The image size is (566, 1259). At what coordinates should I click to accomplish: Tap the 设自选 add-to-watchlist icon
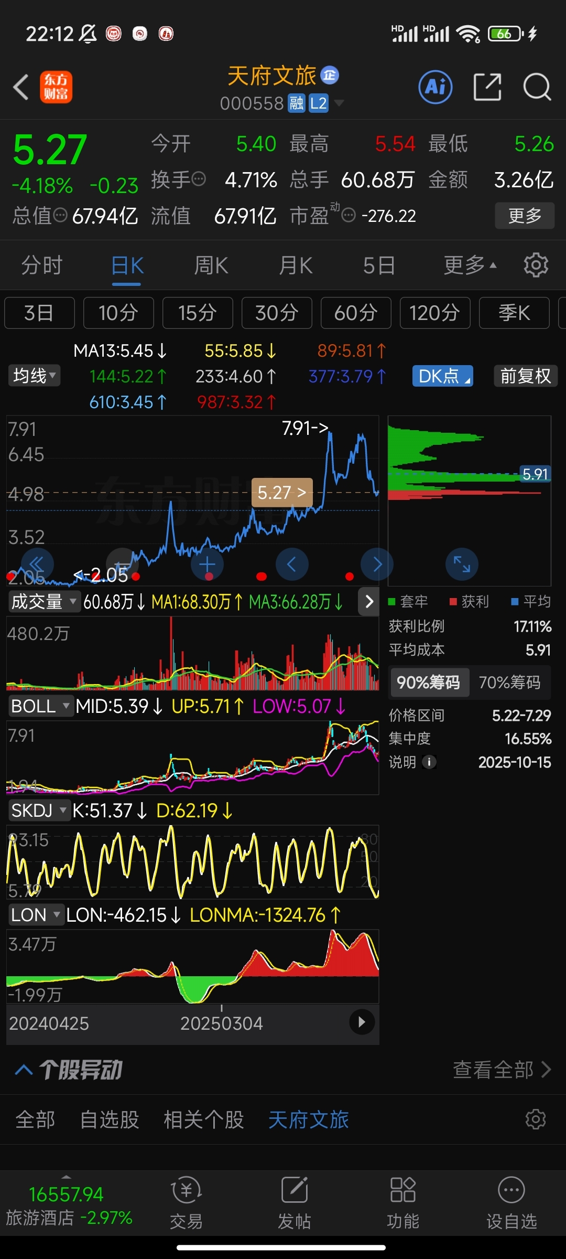pyautogui.click(x=511, y=1203)
